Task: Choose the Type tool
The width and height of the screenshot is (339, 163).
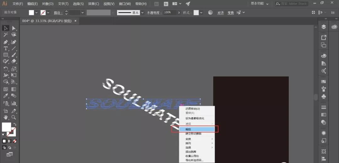Action: coord(6,48)
